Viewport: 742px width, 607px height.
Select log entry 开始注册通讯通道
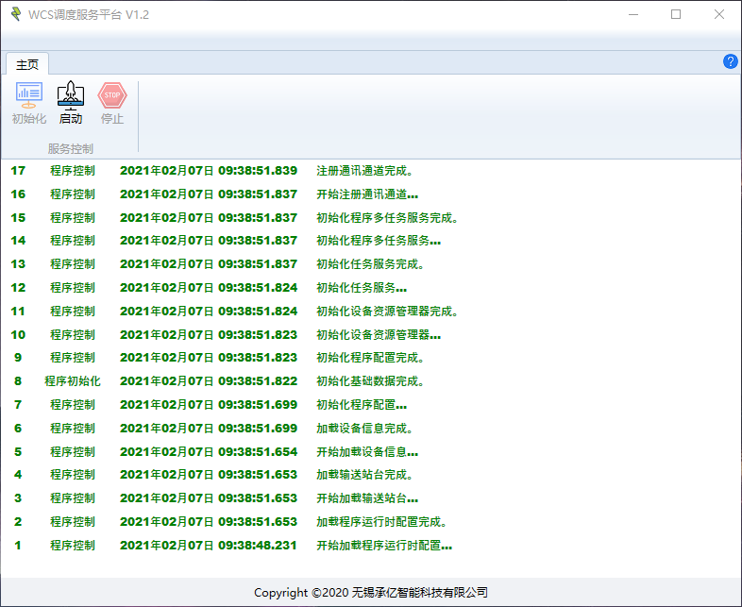pyautogui.click(x=366, y=194)
